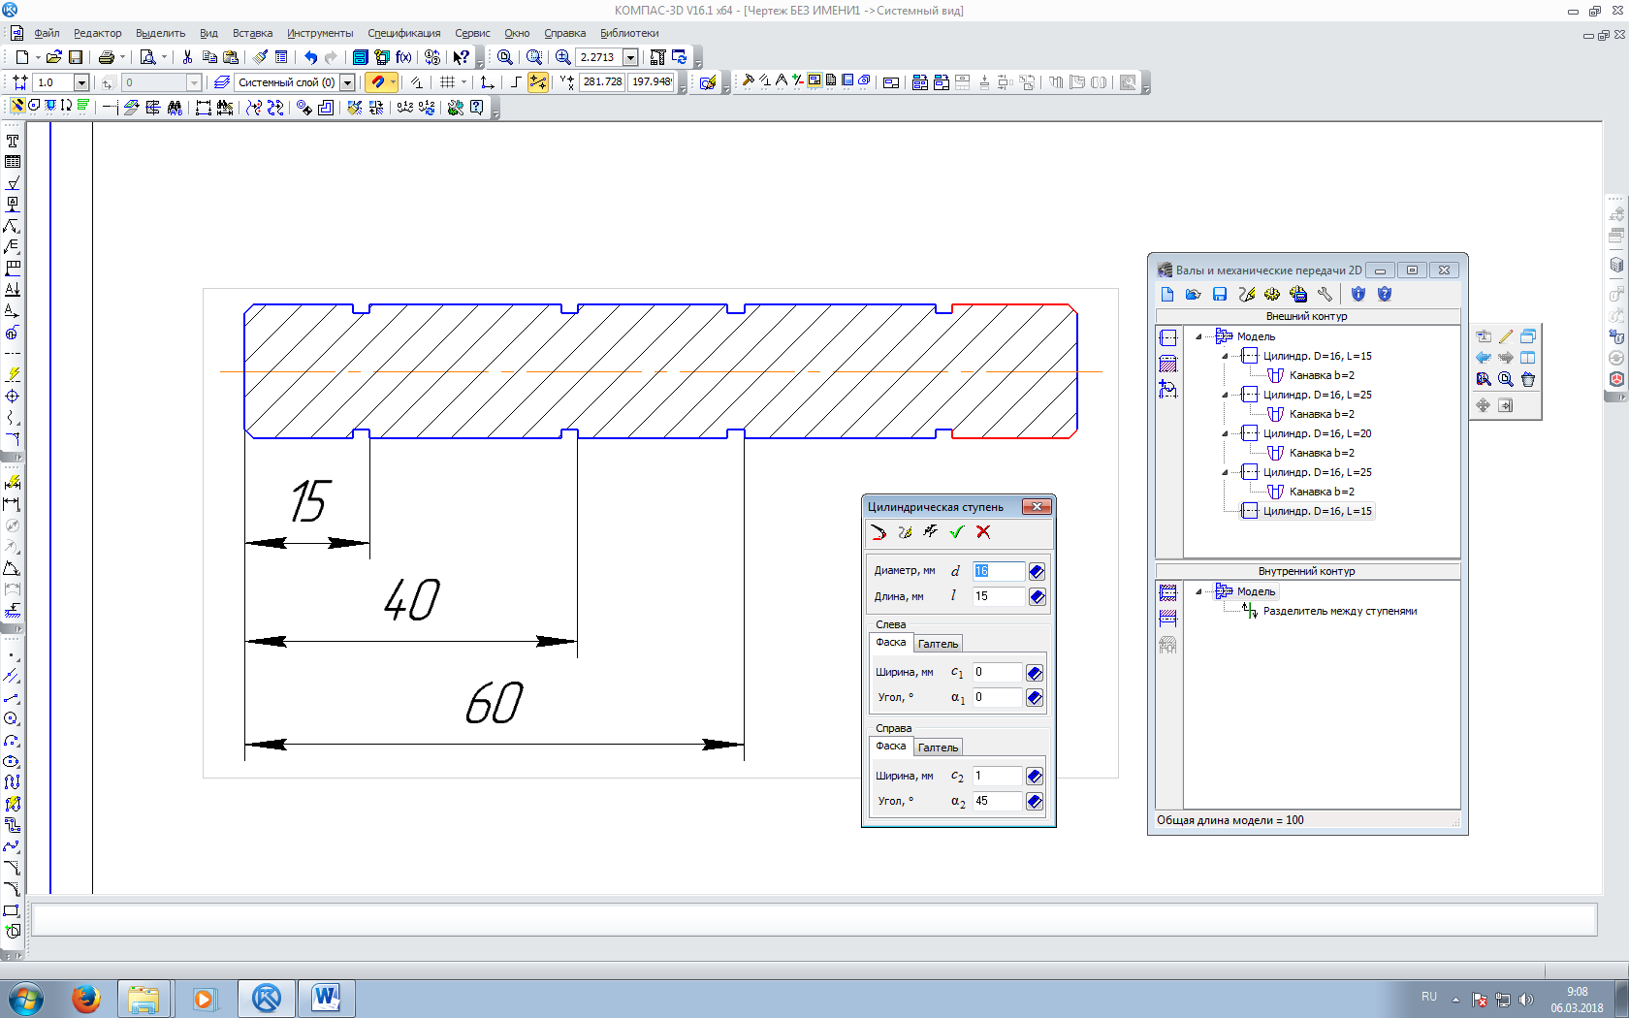This screenshot has height=1018, width=1629.
Task: Select Цилиндр. D=16, L=20 tree item
Action: [x=1317, y=433]
